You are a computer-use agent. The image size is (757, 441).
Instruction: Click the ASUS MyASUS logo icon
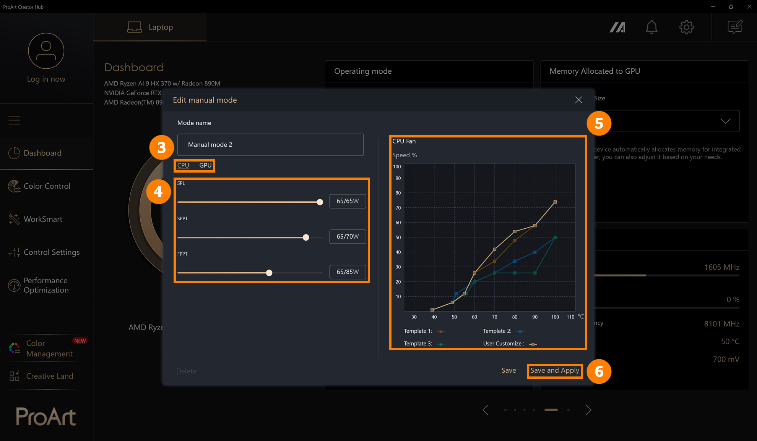pyautogui.click(x=617, y=27)
